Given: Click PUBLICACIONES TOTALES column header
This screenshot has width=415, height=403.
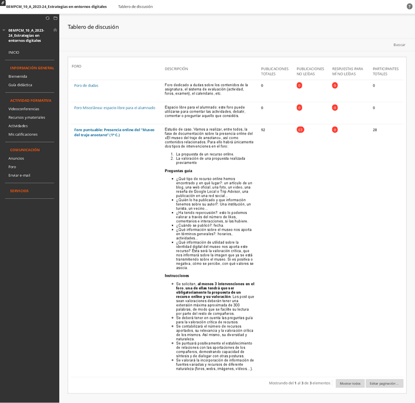Looking at the screenshot, I should pos(275,71).
